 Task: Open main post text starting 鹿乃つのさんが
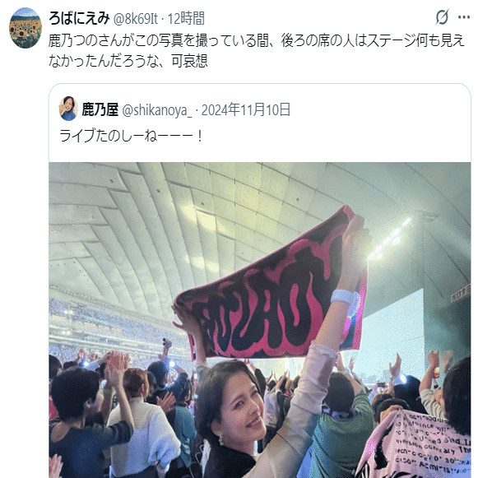256,51
